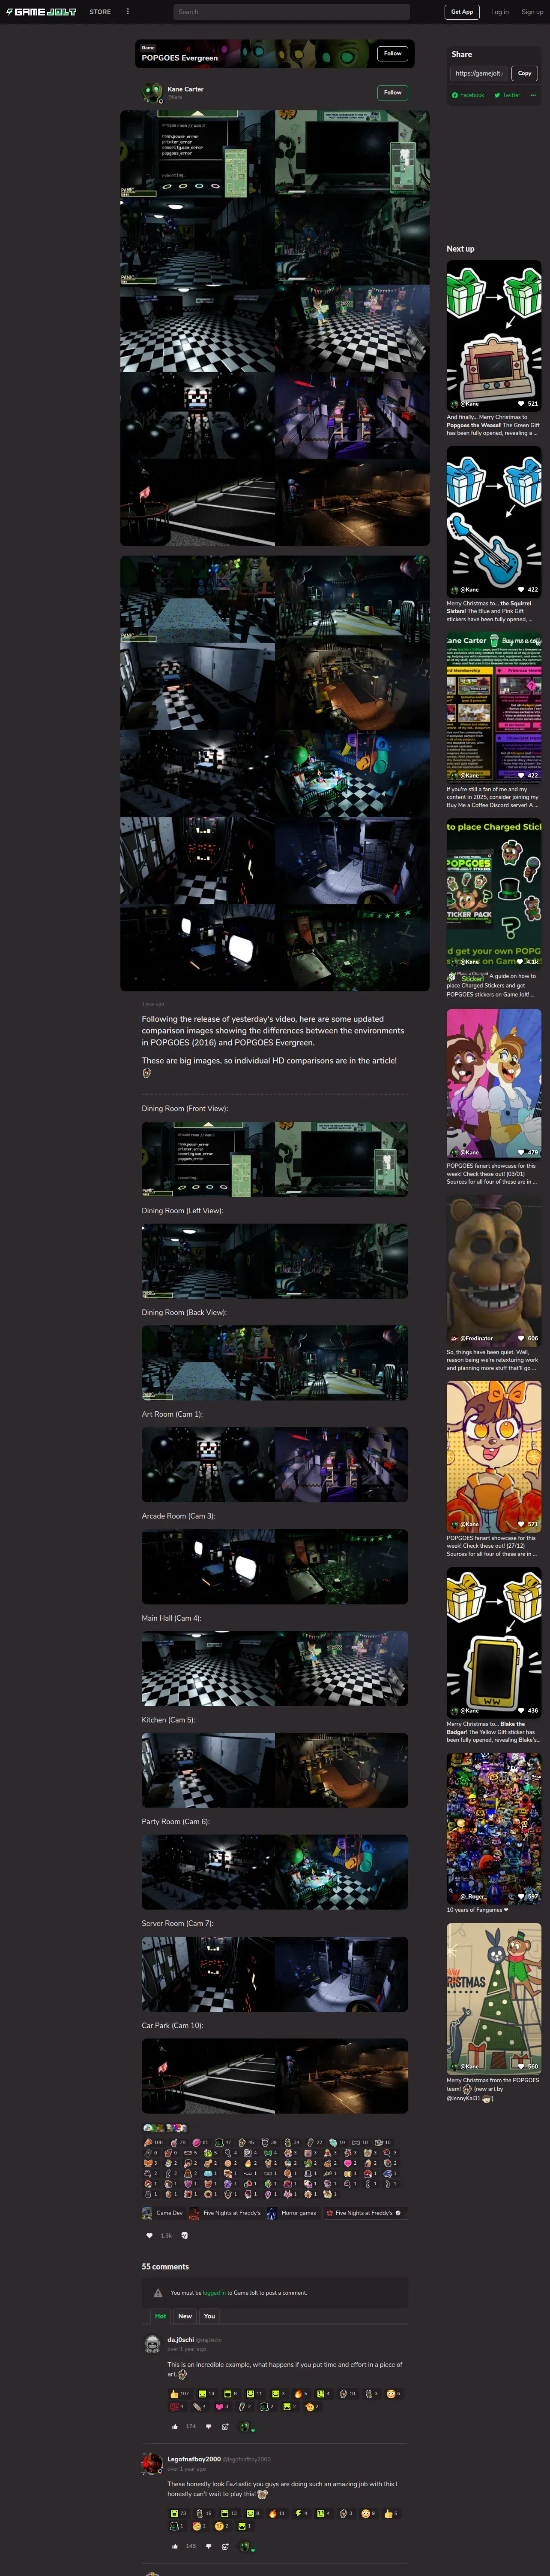Add a reaction to Legofnafboy2000's comment
Viewport: 550px width, 2576px height.
coord(226,2546)
